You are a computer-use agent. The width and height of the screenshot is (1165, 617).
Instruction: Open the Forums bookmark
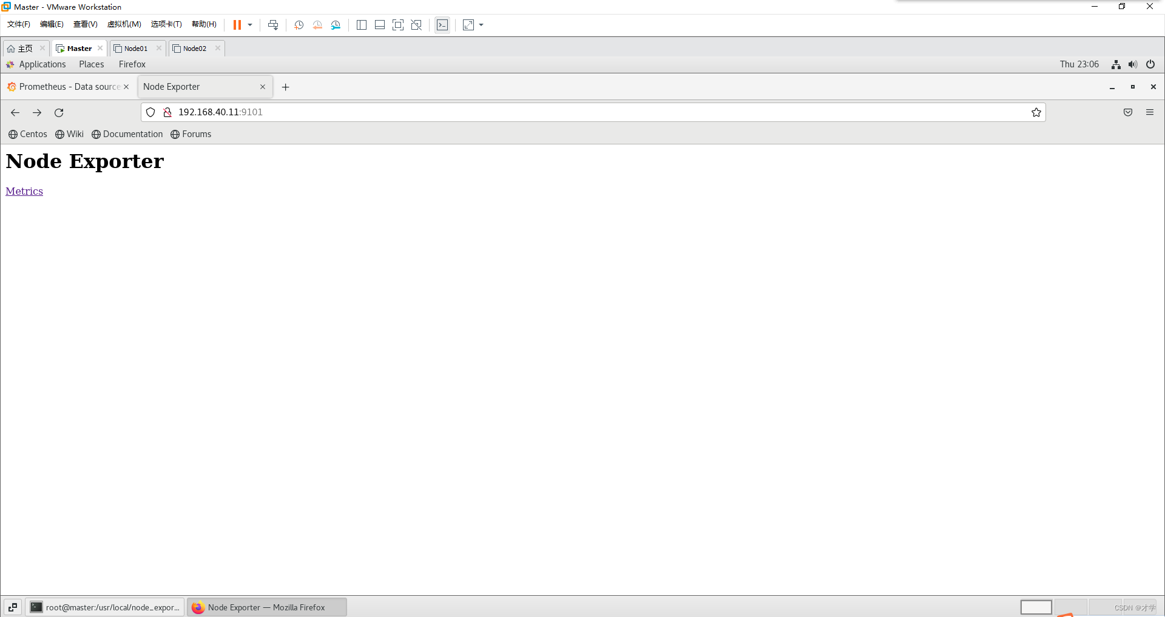[x=191, y=134]
